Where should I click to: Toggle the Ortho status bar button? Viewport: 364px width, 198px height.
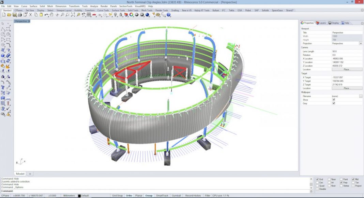tap(129, 196)
